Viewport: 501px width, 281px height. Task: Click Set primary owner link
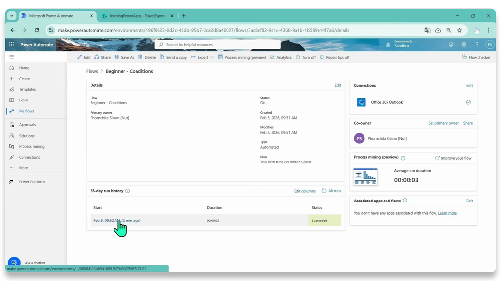pyautogui.click(x=443, y=123)
